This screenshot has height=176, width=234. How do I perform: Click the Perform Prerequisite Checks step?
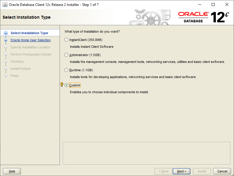[31, 54]
